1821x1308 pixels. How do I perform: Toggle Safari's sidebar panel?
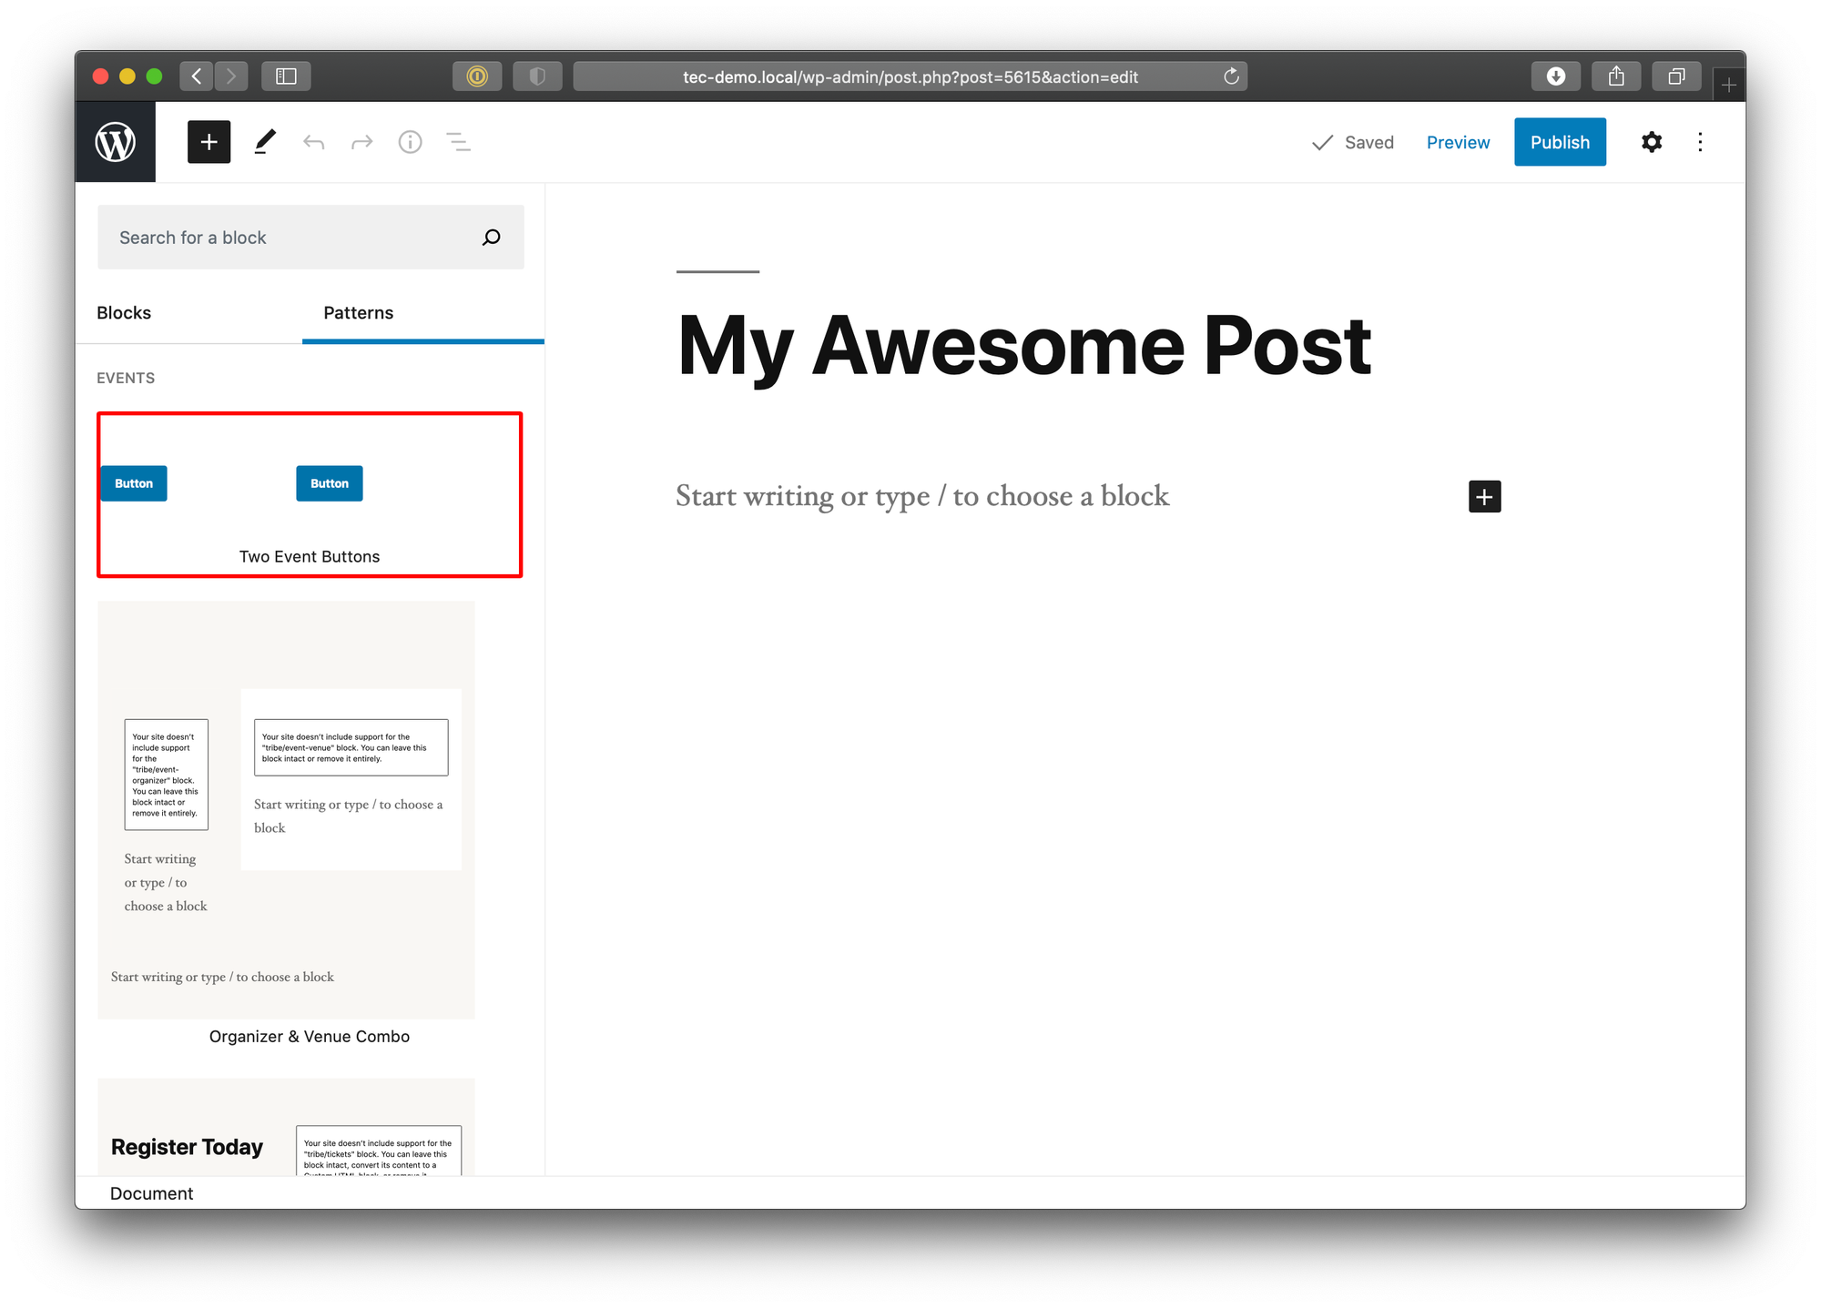(x=286, y=76)
